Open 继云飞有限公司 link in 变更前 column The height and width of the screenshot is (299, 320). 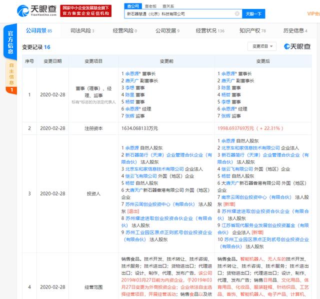[141, 176]
